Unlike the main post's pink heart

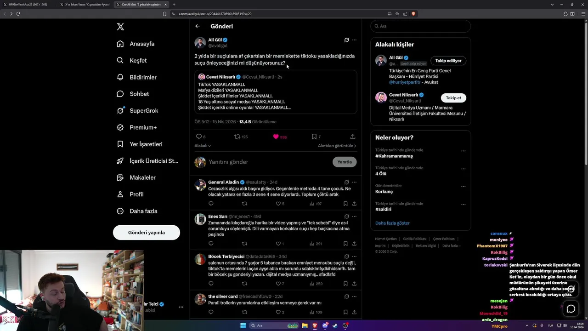coord(279,137)
